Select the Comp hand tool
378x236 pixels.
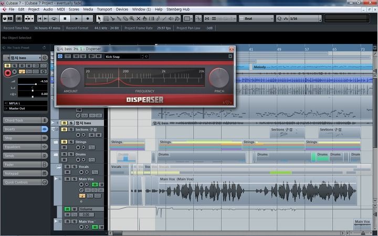pyautogui.click(x=145, y=18)
